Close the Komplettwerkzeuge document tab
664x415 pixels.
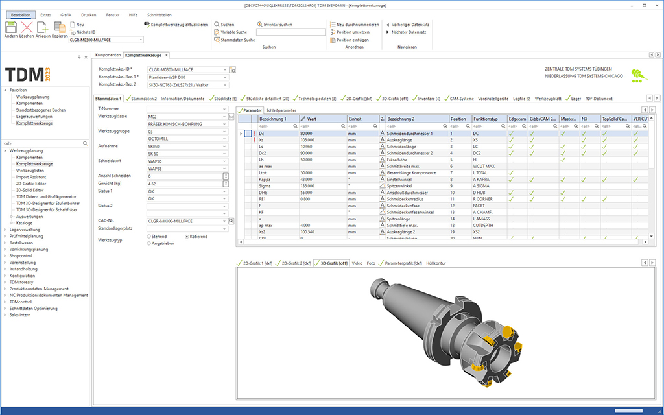click(167, 55)
